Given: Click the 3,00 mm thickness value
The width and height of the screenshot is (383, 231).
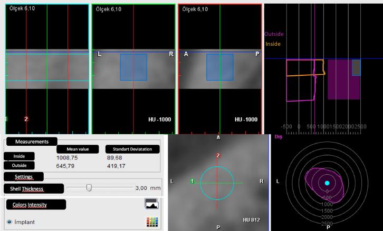Looking at the screenshot, I should pyautogui.click(x=148, y=188).
